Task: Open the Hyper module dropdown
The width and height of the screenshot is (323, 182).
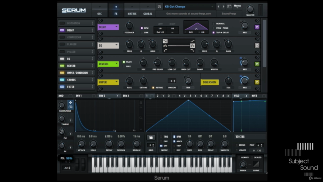Action: tap(108, 82)
